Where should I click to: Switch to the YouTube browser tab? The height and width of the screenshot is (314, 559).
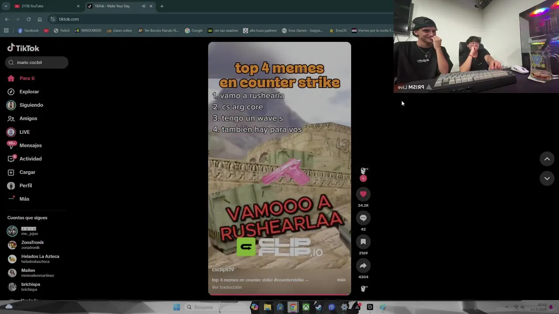point(46,6)
